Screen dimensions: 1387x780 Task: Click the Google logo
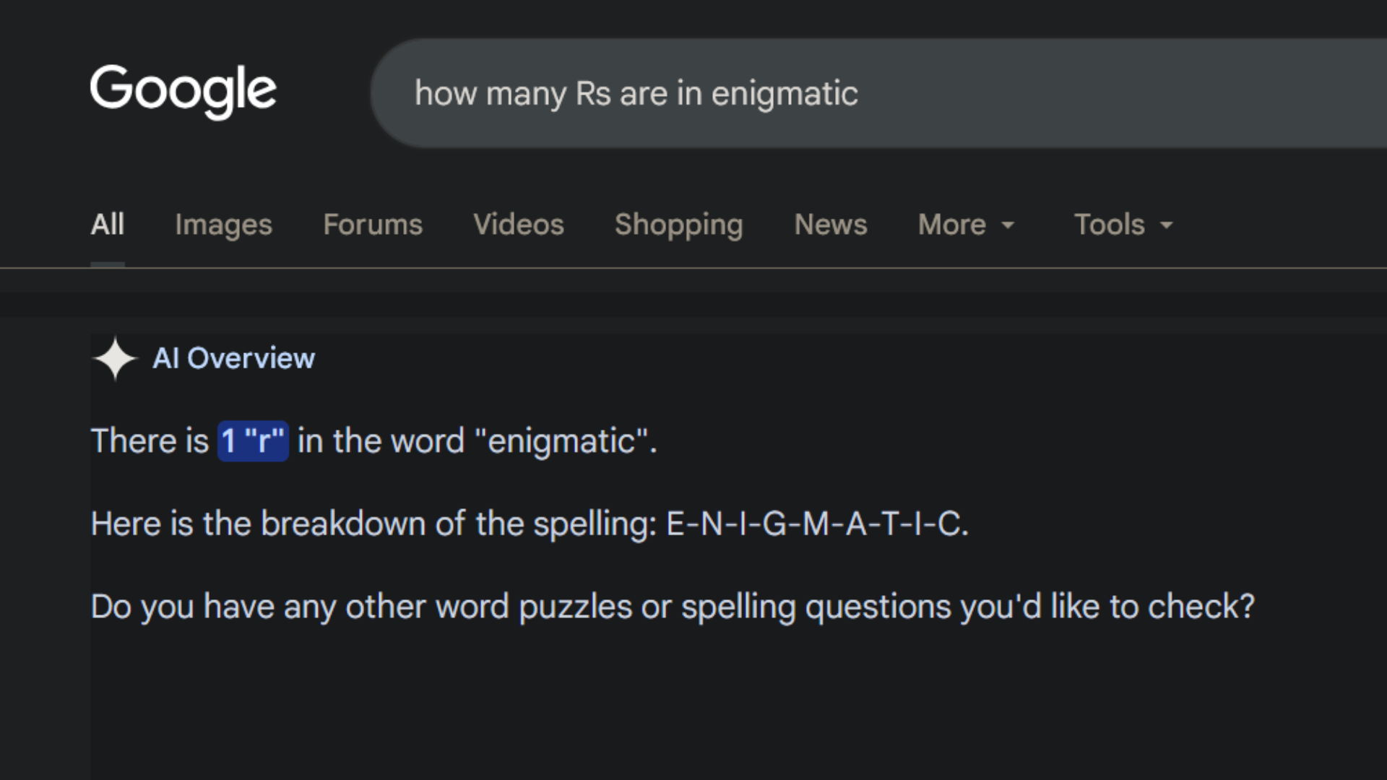[183, 91]
